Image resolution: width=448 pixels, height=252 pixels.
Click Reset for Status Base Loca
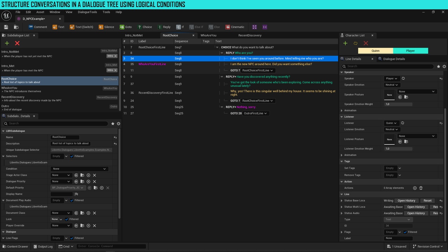click(427, 201)
